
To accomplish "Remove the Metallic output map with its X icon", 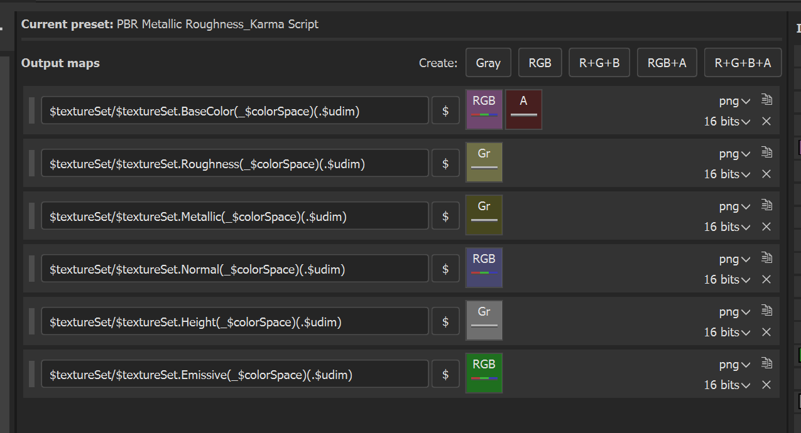I will pyautogui.click(x=766, y=227).
